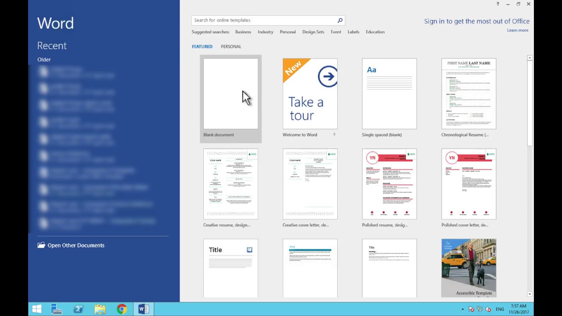
Task: Search suggested category Business
Action: point(243,32)
